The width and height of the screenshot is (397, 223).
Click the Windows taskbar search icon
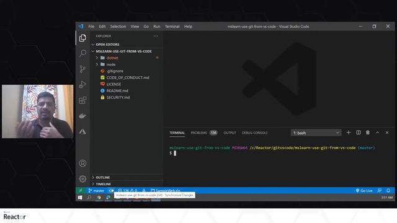pos(89,198)
